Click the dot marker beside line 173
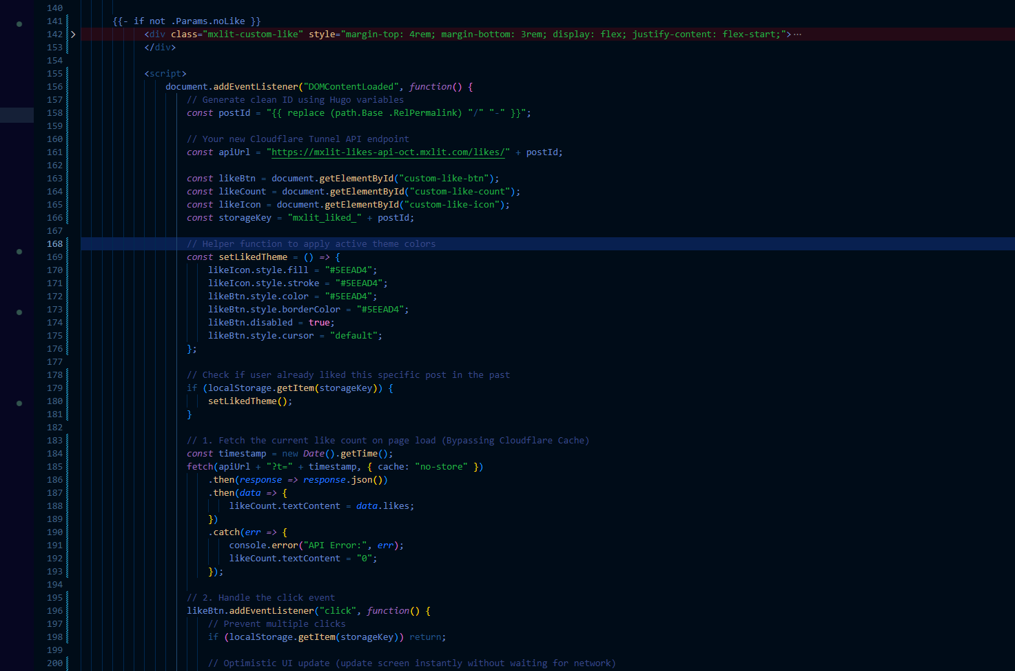The height and width of the screenshot is (671, 1015). pos(19,312)
